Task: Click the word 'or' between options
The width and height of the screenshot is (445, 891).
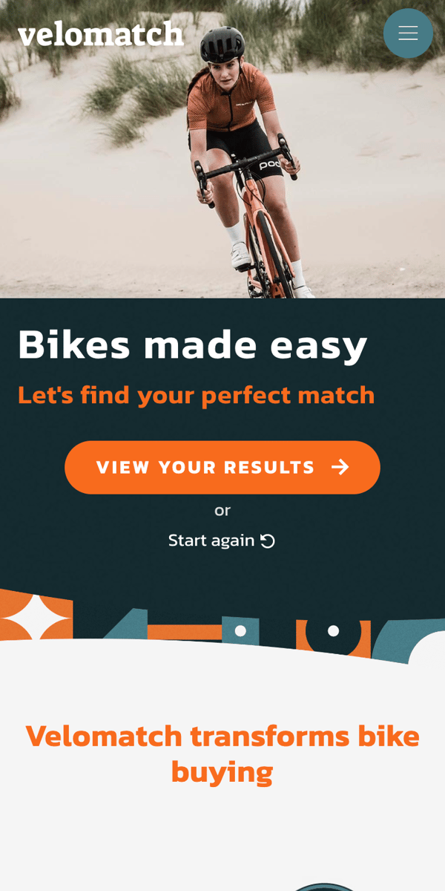Action: point(222,510)
